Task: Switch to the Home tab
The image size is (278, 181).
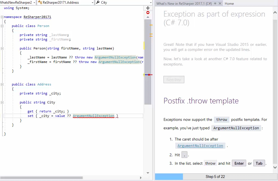Action: point(229,3)
